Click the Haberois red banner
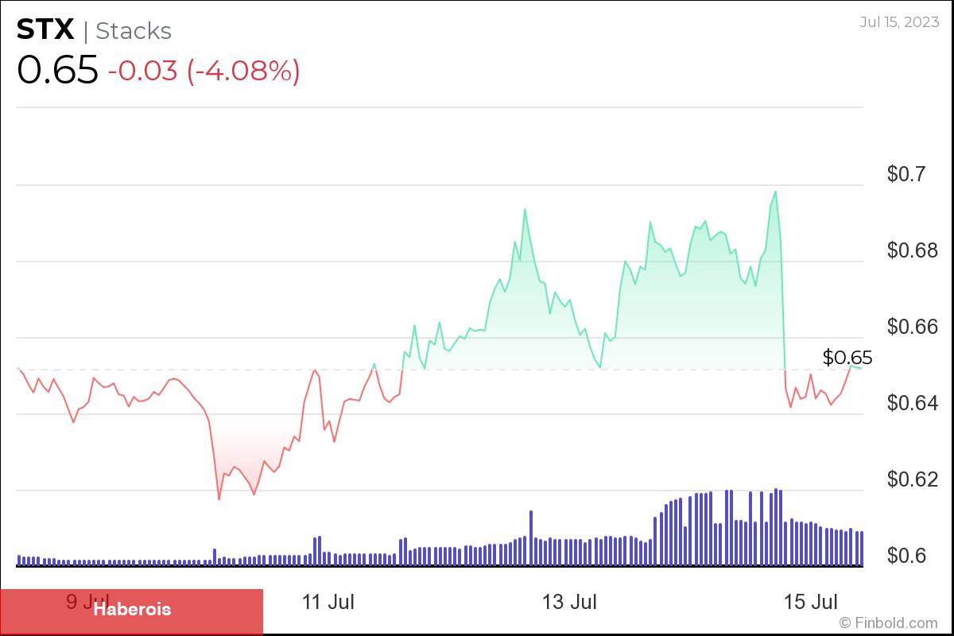This screenshot has width=954, height=636. coord(132,611)
